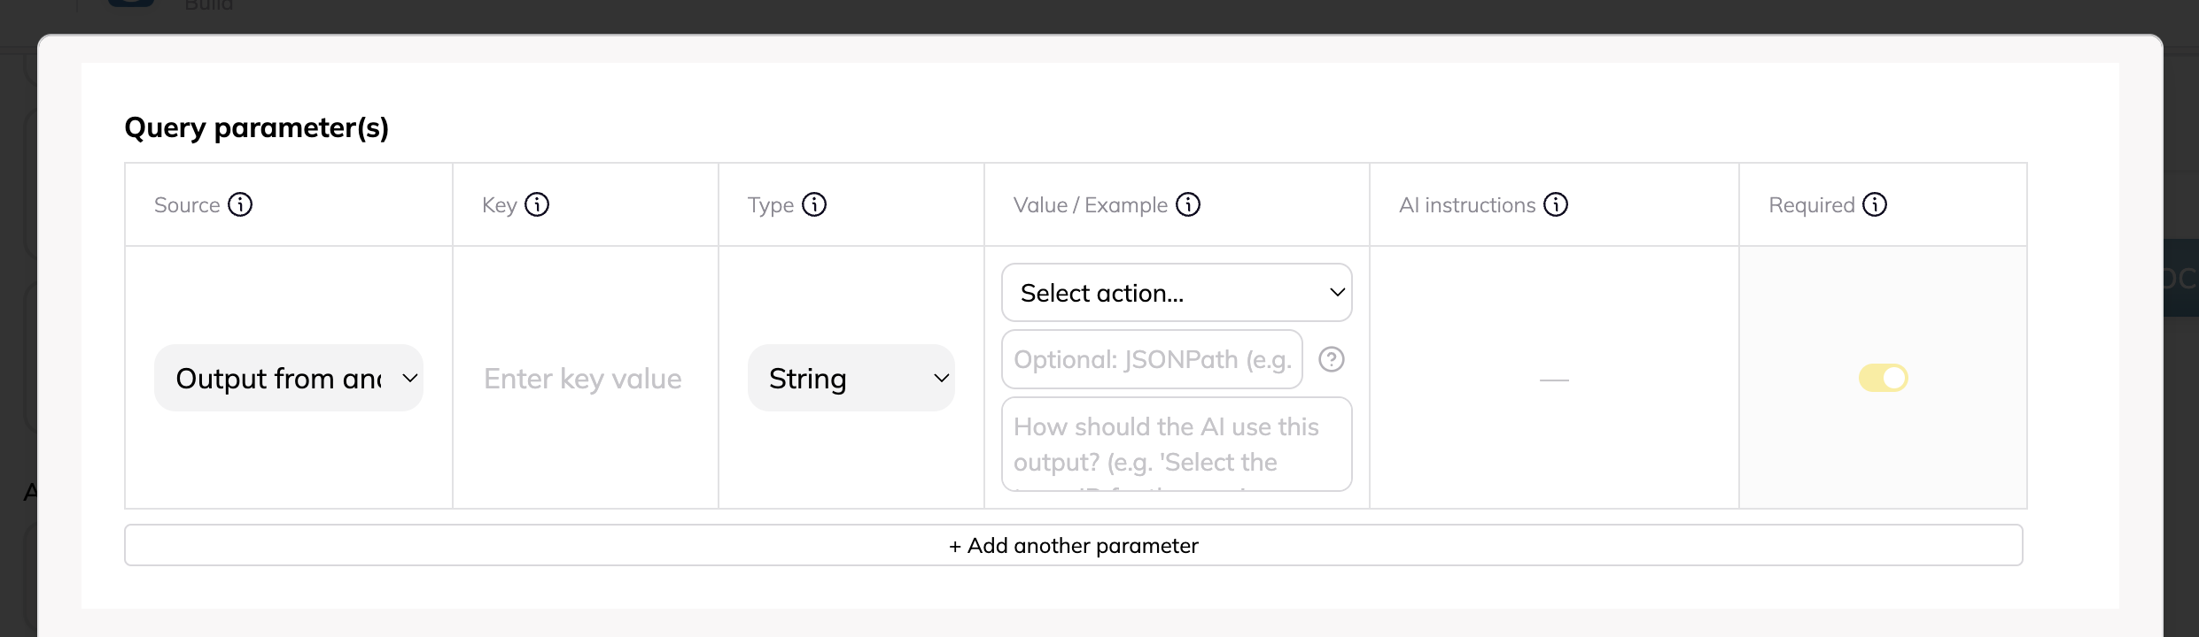Click the info icon next to Source

(x=240, y=204)
